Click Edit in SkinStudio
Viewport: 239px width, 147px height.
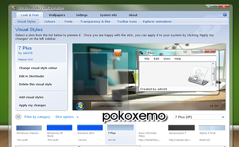point(31,76)
